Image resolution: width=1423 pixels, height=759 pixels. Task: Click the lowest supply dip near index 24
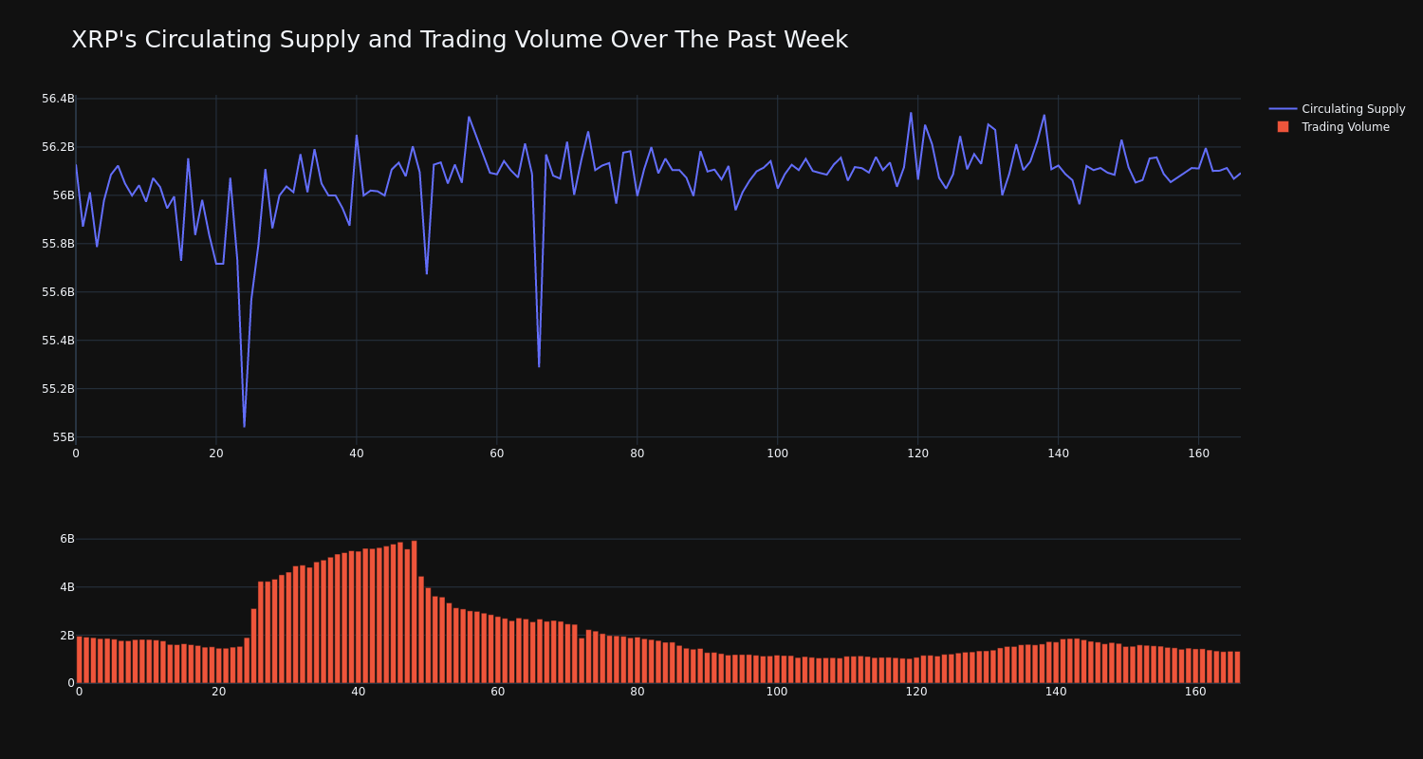pos(244,426)
